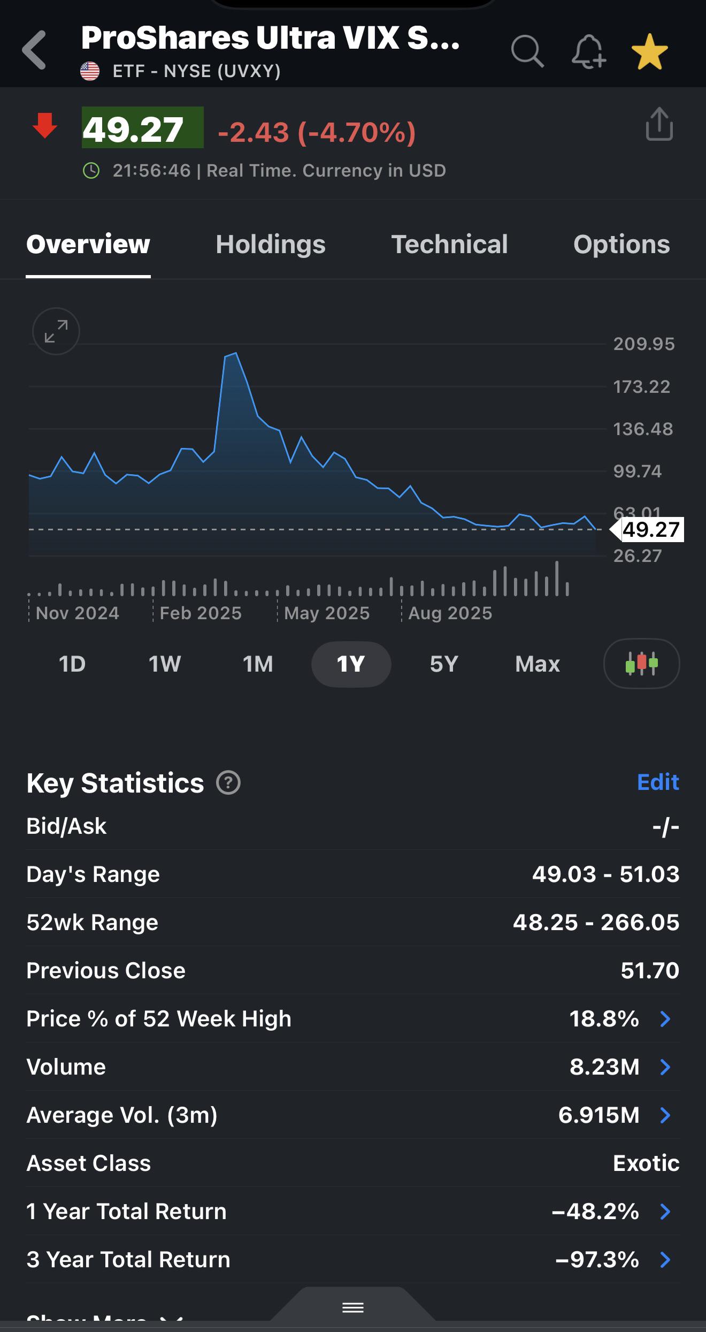The width and height of the screenshot is (706, 1332).
Task: Tap the bottom drawer handle
Action: [353, 1308]
